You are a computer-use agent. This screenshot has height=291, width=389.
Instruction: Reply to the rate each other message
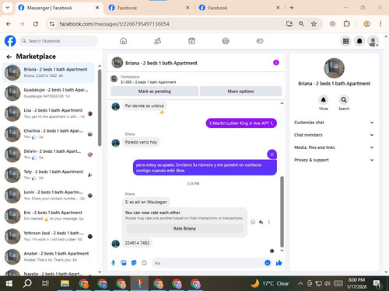[261, 222]
